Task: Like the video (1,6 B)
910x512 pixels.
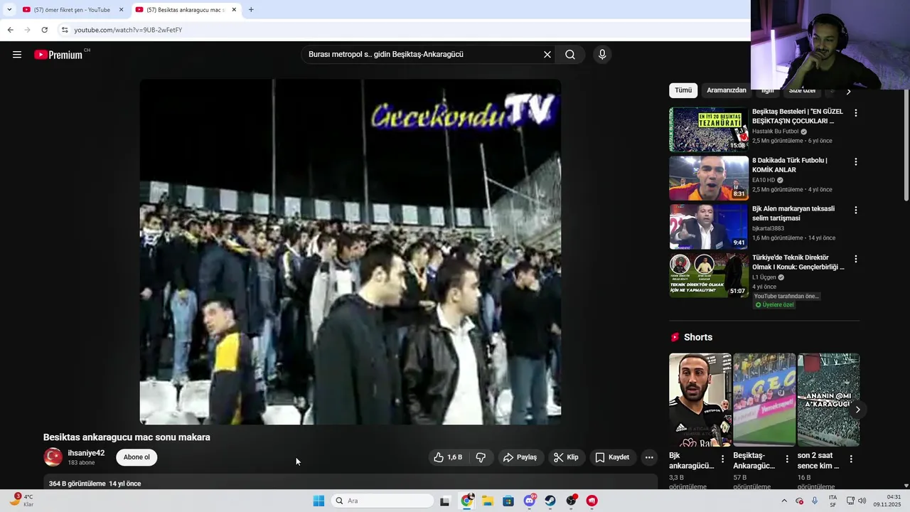Action: point(449,457)
